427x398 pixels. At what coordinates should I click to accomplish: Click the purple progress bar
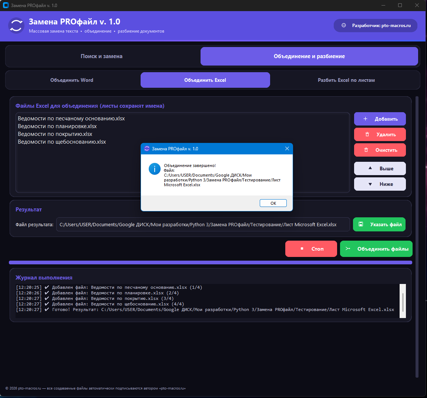[x=210, y=262]
